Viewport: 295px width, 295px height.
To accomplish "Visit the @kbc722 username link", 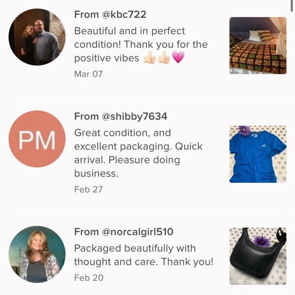I will click(x=124, y=14).
